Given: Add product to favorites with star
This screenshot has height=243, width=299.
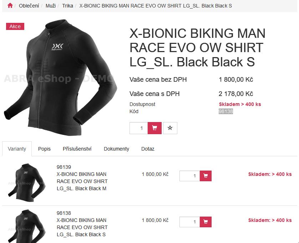Looking at the screenshot, I should point(170,128).
